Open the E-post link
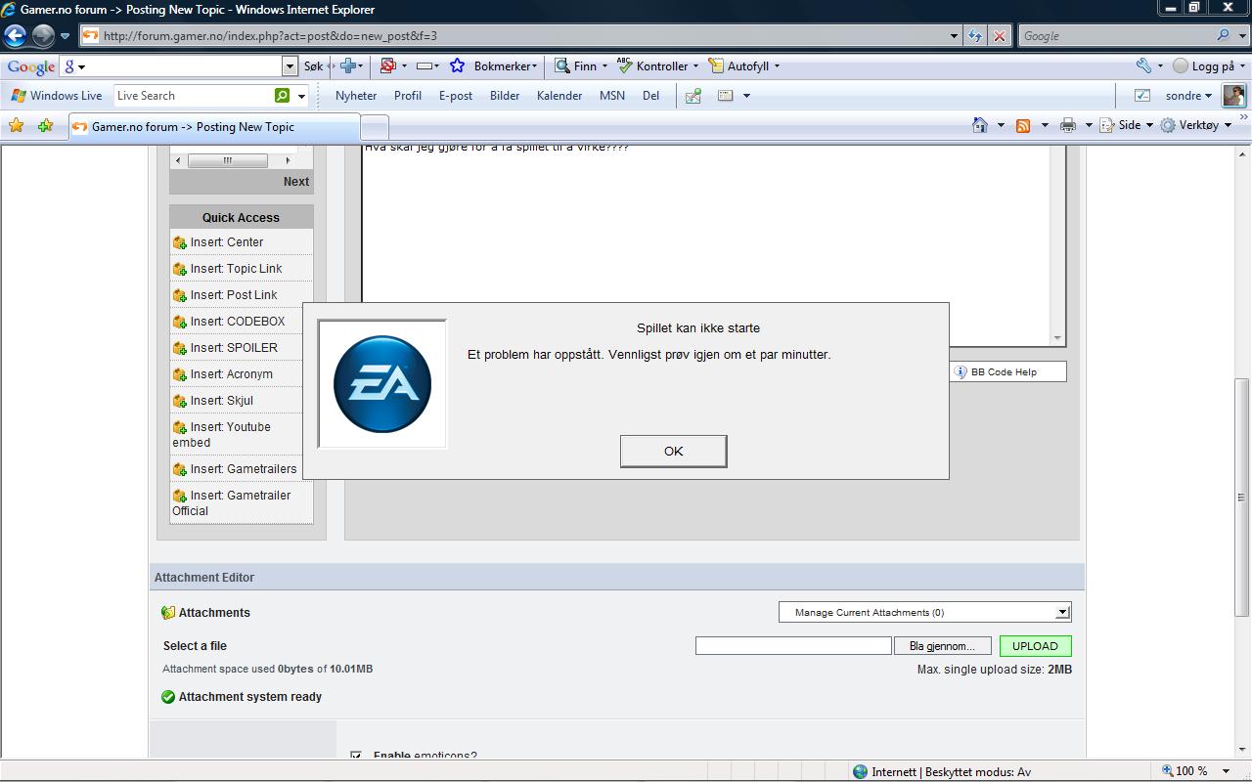Viewport: 1252px width, 782px height. pos(456,96)
